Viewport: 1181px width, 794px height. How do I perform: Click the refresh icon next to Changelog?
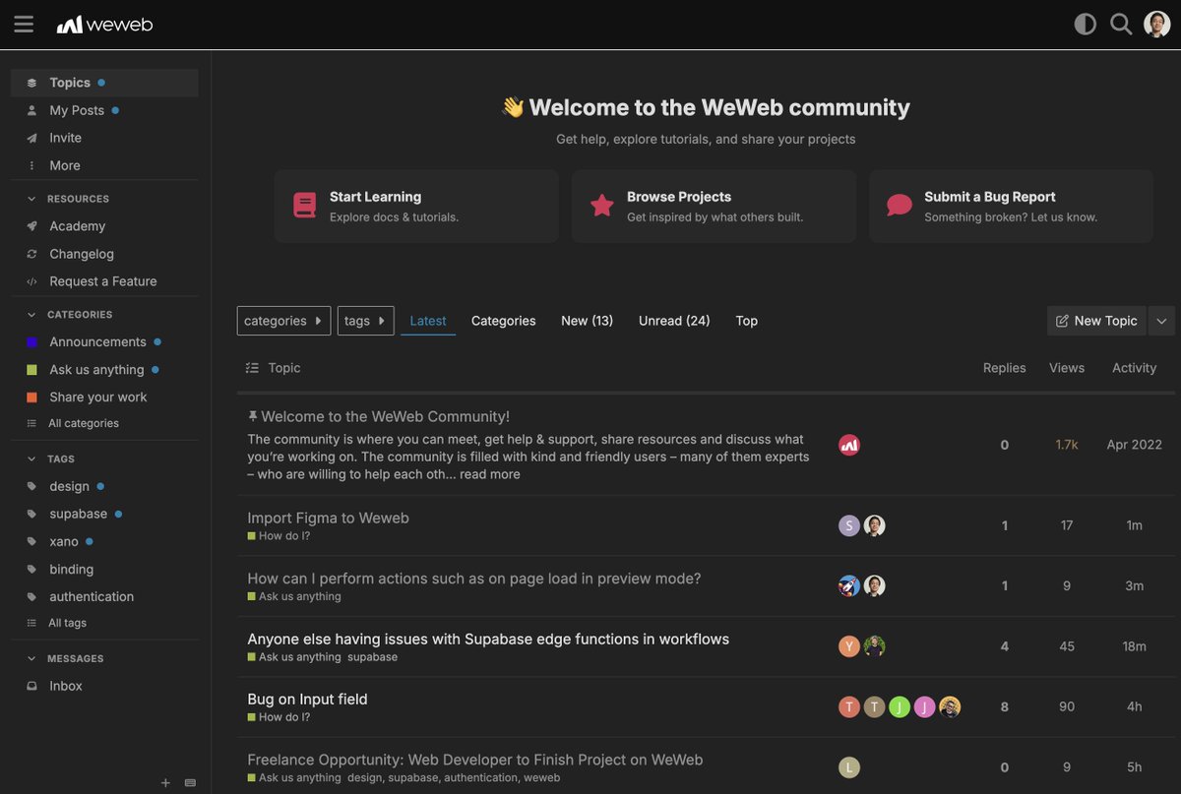[x=31, y=254]
